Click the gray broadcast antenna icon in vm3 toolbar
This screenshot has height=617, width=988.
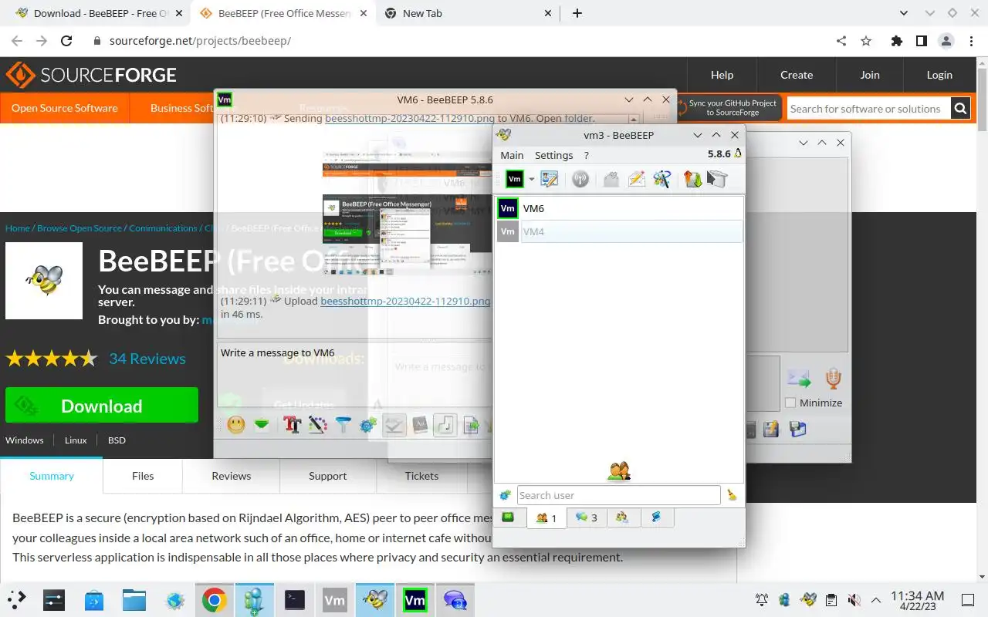coord(580,179)
